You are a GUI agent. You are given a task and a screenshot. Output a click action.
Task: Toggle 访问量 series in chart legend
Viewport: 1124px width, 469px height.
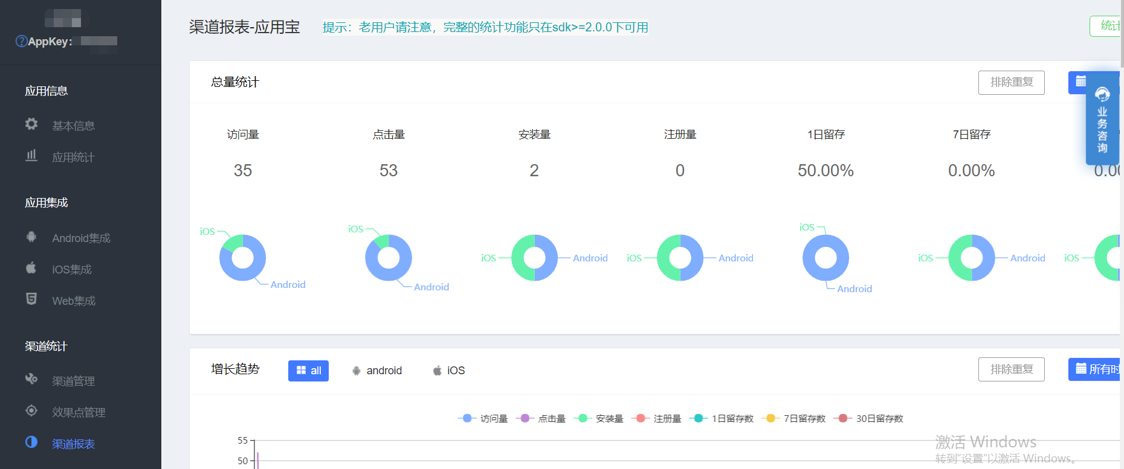pos(482,418)
